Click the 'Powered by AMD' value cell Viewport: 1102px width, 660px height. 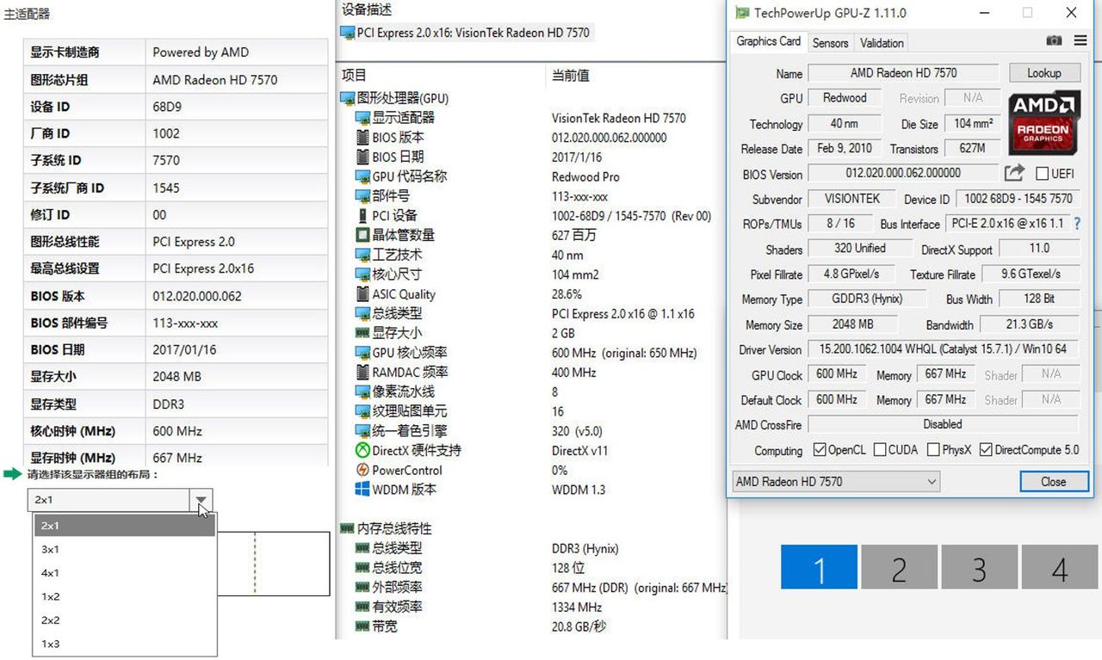click(x=237, y=52)
